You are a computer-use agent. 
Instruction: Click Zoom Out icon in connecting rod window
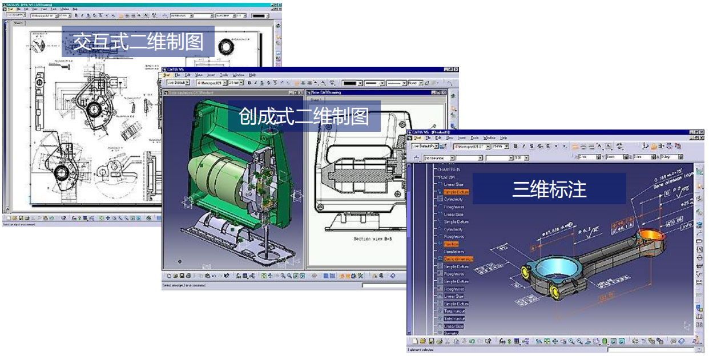[x=579, y=342]
